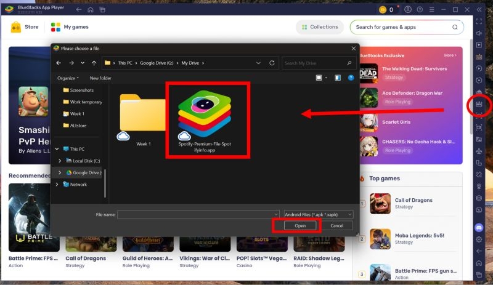The height and width of the screenshot is (285, 493).
Task: Expand the Network tree node
Action: pyautogui.click(x=57, y=185)
